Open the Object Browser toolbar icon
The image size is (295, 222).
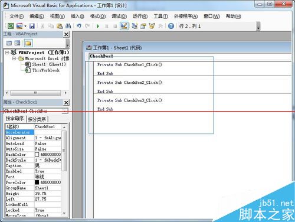pyautogui.click(x=152, y=26)
